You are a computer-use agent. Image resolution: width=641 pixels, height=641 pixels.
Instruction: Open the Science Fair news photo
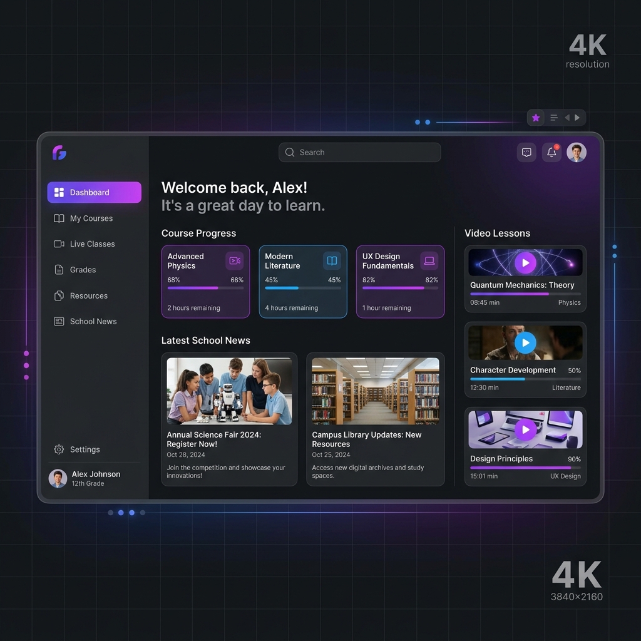229,391
